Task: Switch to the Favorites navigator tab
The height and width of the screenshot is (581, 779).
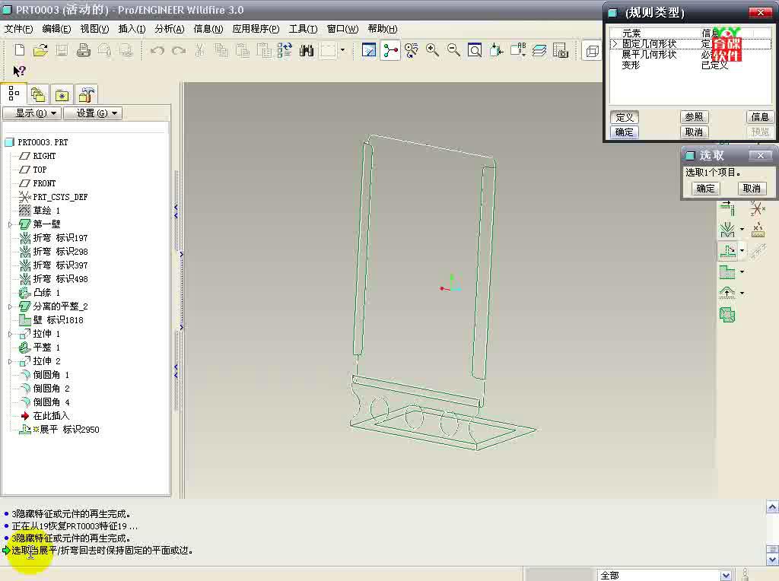Action: click(62, 94)
